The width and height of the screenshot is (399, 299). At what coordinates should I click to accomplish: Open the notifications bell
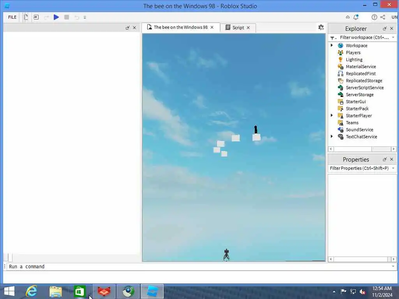click(x=356, y=17)
